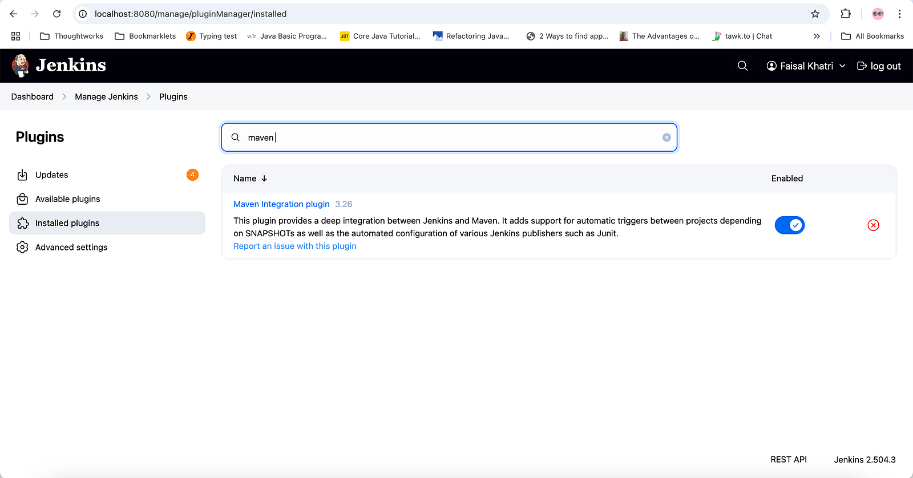Expand chevron after Manage Jenkins breadcrumb
913x478 pixels.
coord(148,97)
